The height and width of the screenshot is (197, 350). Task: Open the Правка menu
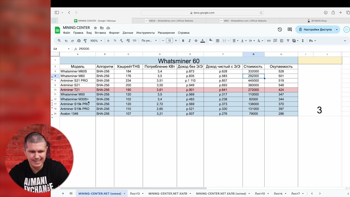pyautogui.click(x=78, y=33)
